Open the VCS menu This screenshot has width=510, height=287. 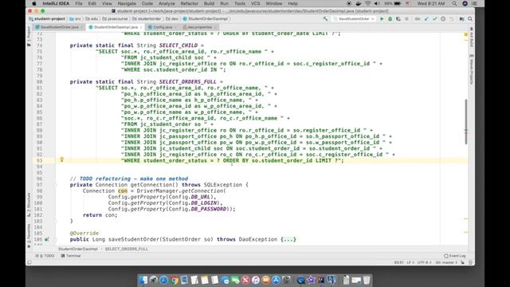tap(255, 3)
